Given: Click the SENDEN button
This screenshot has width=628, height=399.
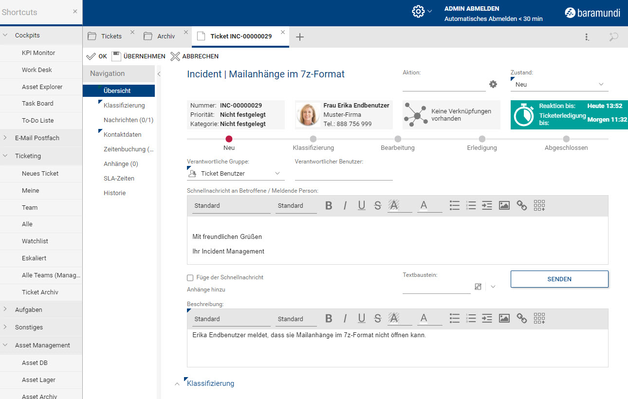Looking at the screenshot, I should click(x=559, y=279).
